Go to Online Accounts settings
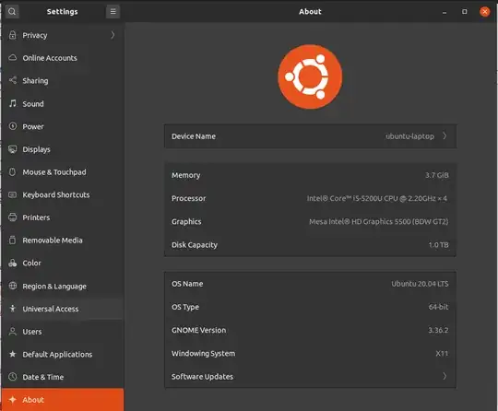Image resolution: width=498 pixels, height=411 pixels. pyautogui.click(x=63, y=58)
